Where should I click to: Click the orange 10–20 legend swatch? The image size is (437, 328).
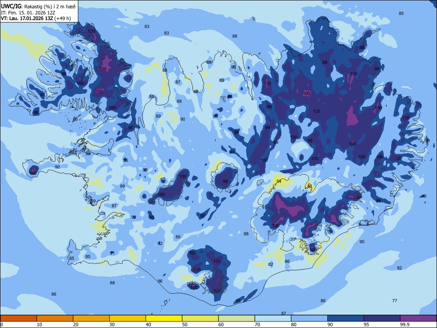coord(55,318)
